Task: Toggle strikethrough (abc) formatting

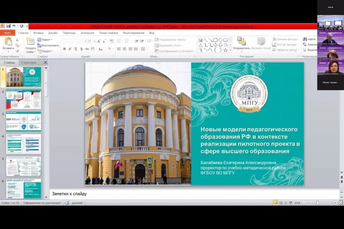Action: 87,49
